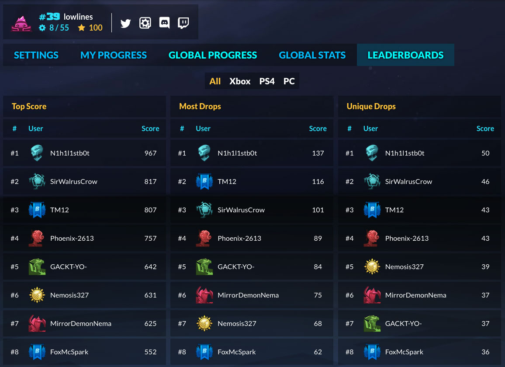The height and width of the screenshot is (367, 505).
Task: Click the gold star score of 100
Action: pyautogui.click(x=90, y=28)
